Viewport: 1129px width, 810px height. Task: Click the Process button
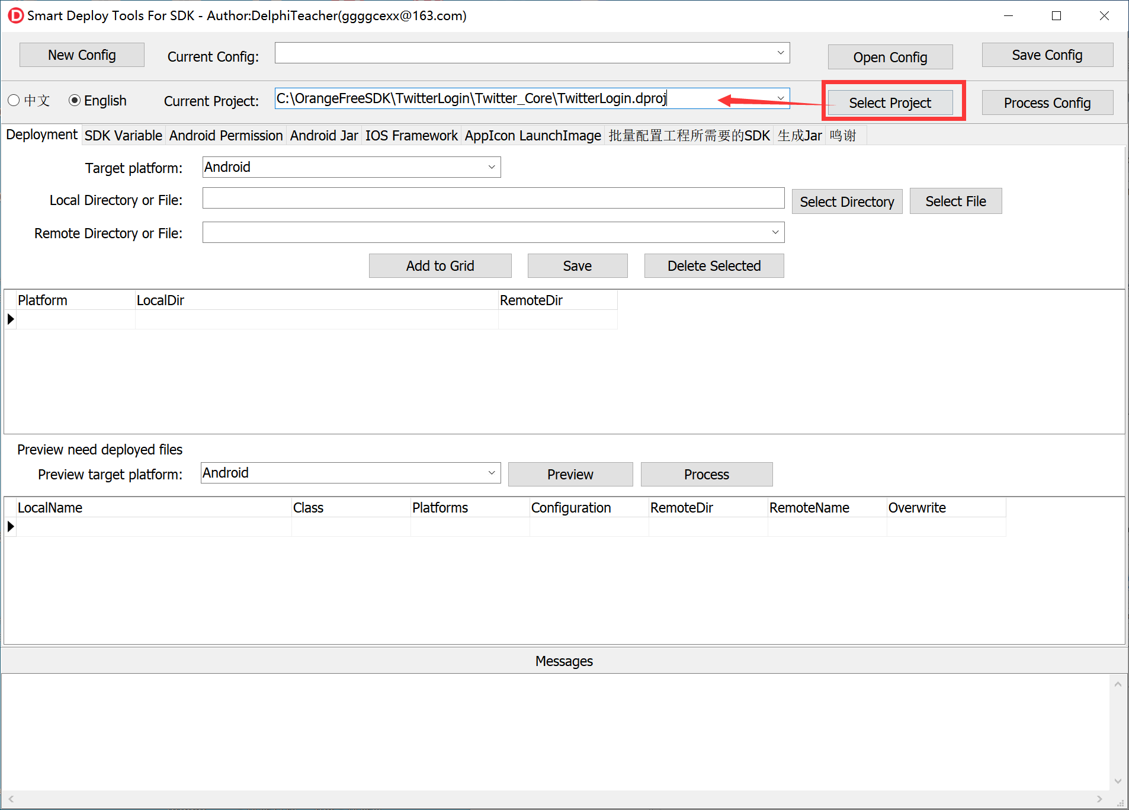[707, 475]
